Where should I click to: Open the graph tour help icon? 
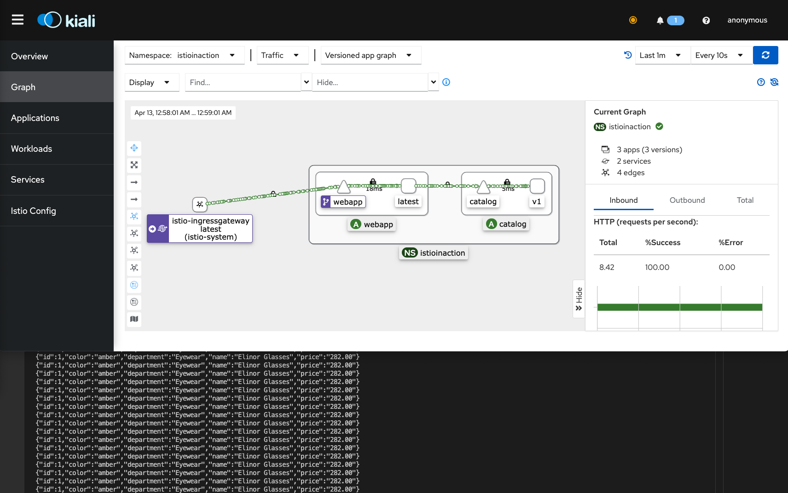[x=761, y=82]
